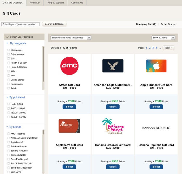Check the Entertainment category filter
182x174 pixels.
pyautogui.click(x=9, y=54)
